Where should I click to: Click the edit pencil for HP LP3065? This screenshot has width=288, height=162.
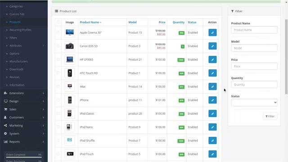coord(212,59)
